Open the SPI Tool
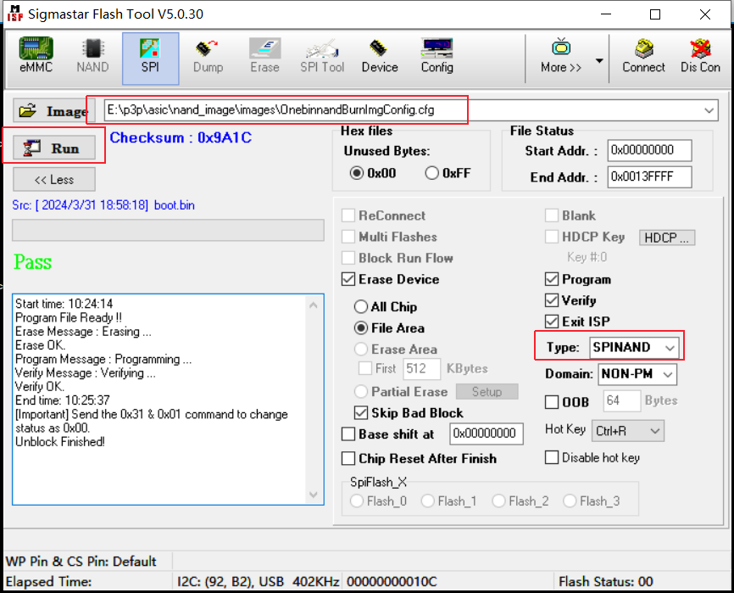734x593 pixels. pyautogui.click(x=322, y=56)
